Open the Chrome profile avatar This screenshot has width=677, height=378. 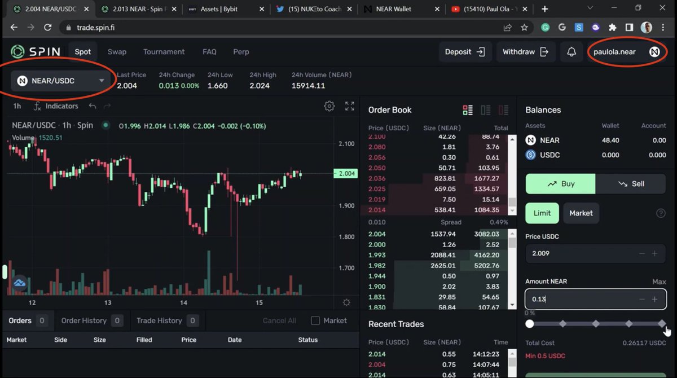[x=647, y=27]
